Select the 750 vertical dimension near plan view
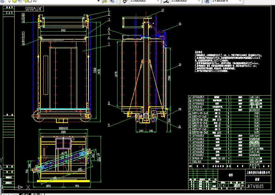The height and width of the screenshot is (195, 275). point(27,171)
